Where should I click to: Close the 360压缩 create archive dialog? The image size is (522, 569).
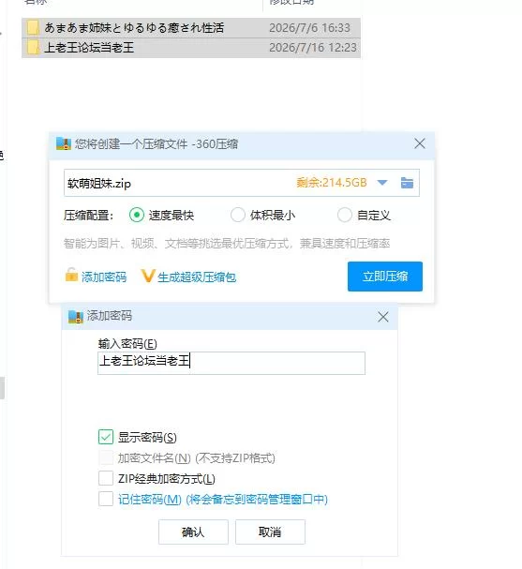pos(420,143)
